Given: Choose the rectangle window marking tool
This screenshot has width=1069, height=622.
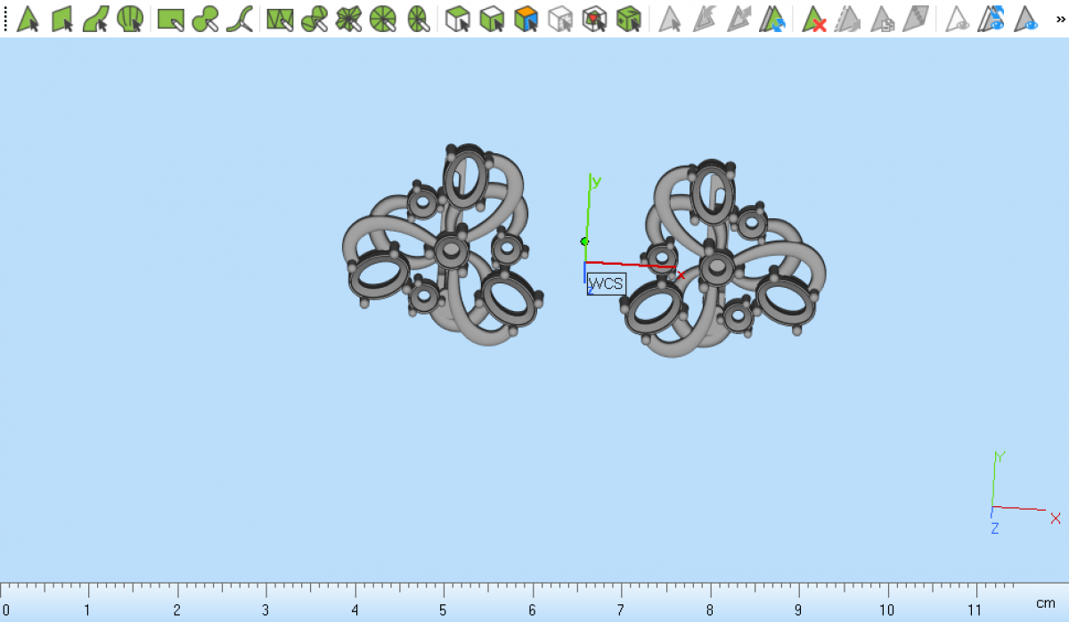Looking at the screenshot, I should (170, 18).
